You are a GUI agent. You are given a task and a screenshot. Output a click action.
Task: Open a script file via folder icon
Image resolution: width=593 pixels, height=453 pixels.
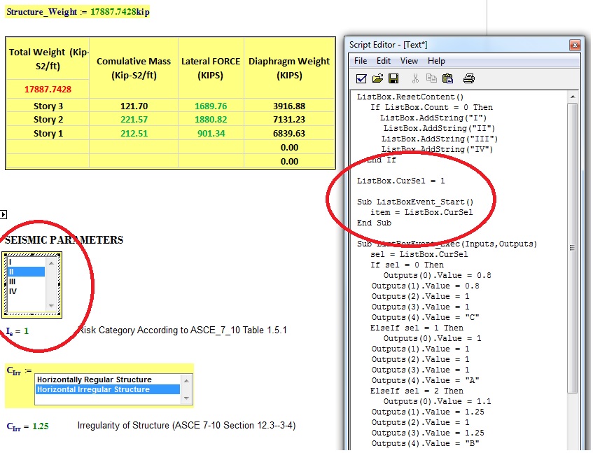tap(377, 78)
